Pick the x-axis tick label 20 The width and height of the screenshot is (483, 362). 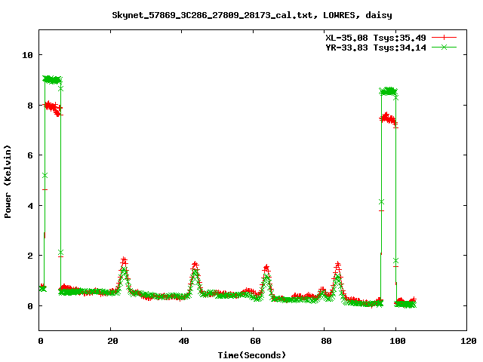110,340
